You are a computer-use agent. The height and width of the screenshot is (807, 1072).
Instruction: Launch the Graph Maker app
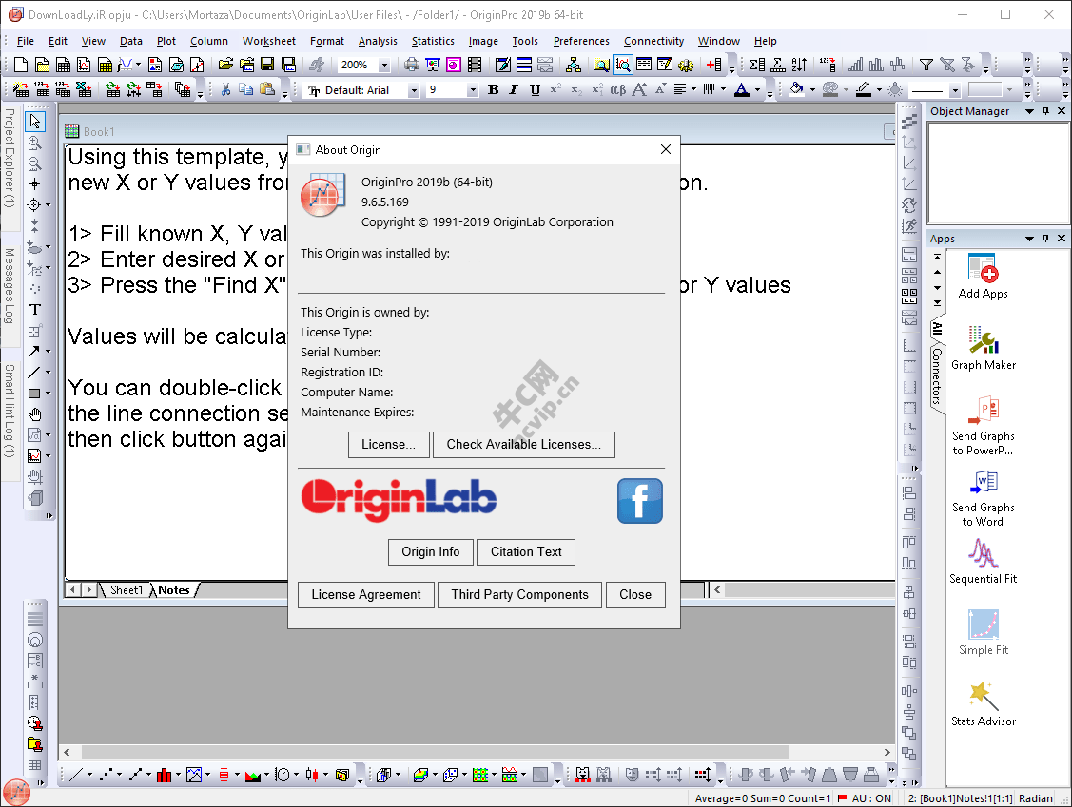pos(984,348)
